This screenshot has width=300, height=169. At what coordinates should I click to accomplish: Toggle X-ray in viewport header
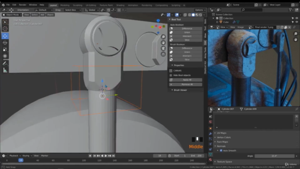click(x=185, y=15)
